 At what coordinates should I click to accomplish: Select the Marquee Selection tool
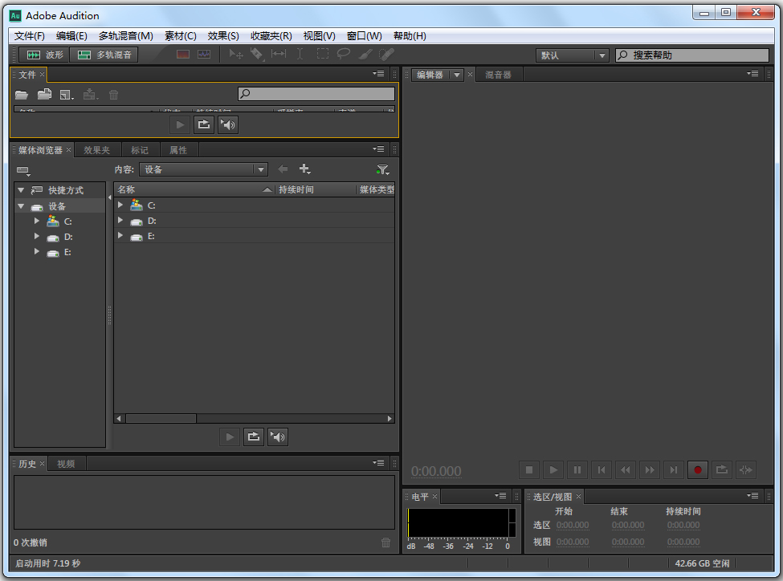323,54
